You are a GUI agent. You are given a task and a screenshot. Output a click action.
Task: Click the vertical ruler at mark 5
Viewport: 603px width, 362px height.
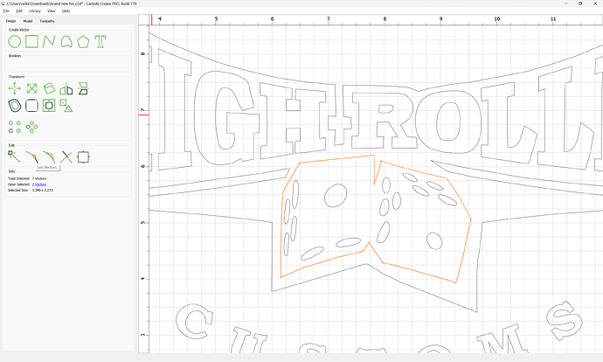[x=143, y=223]
